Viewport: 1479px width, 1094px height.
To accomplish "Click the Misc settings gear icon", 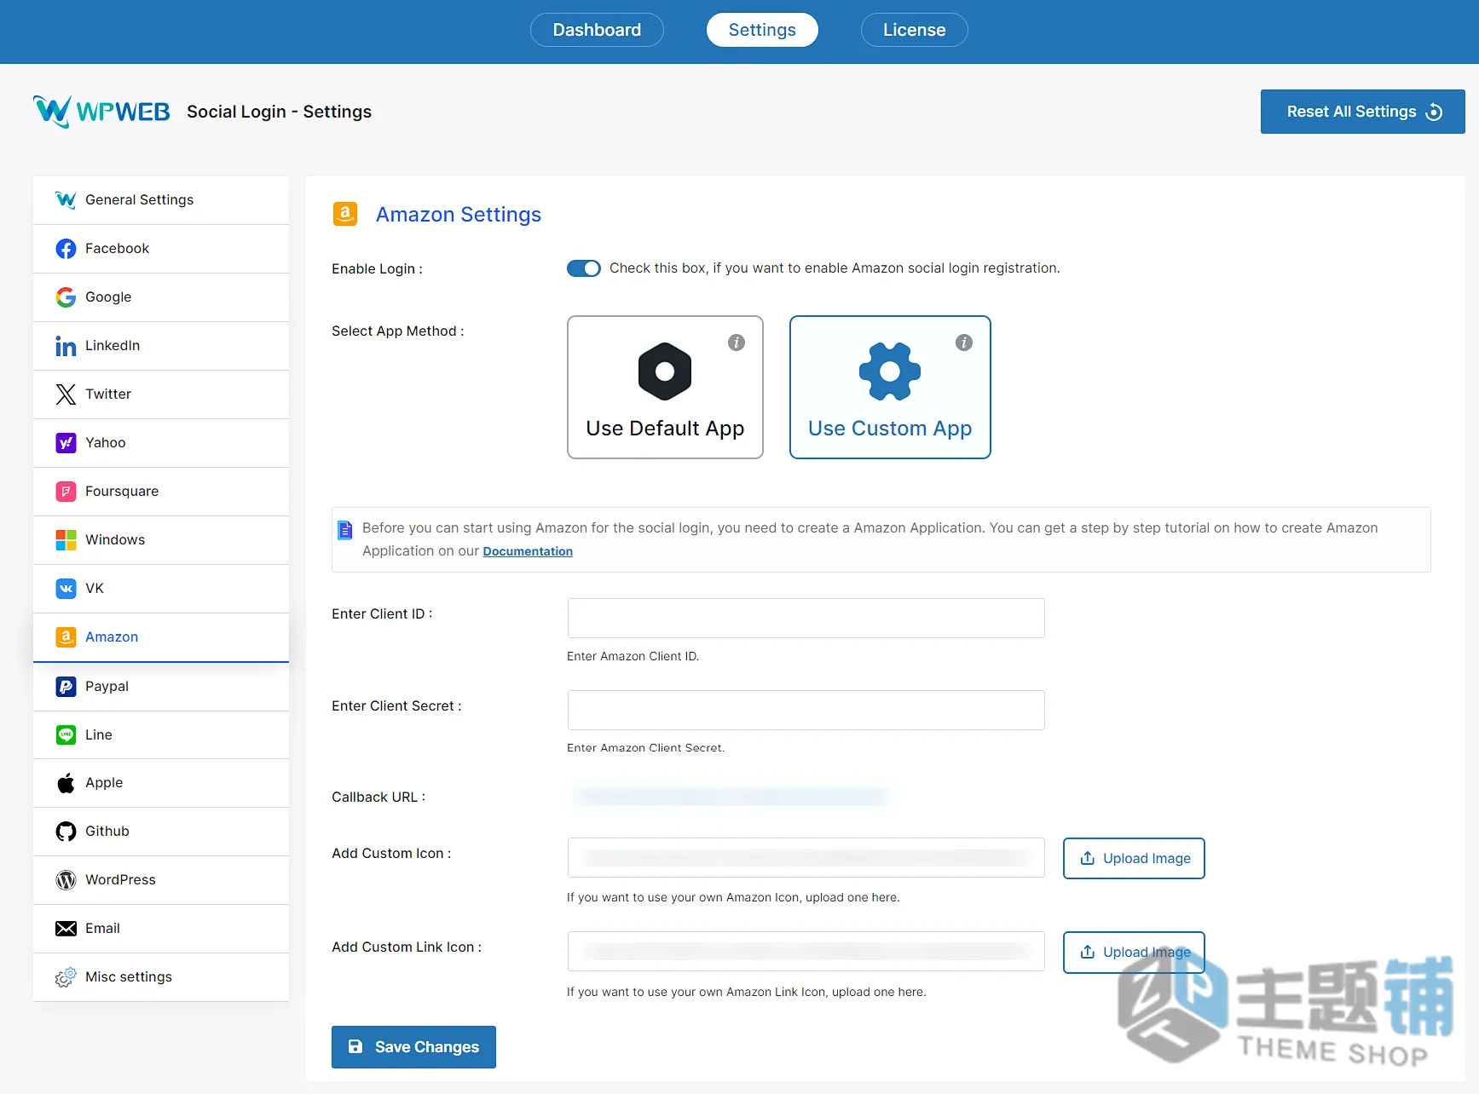I will (66, 977).
